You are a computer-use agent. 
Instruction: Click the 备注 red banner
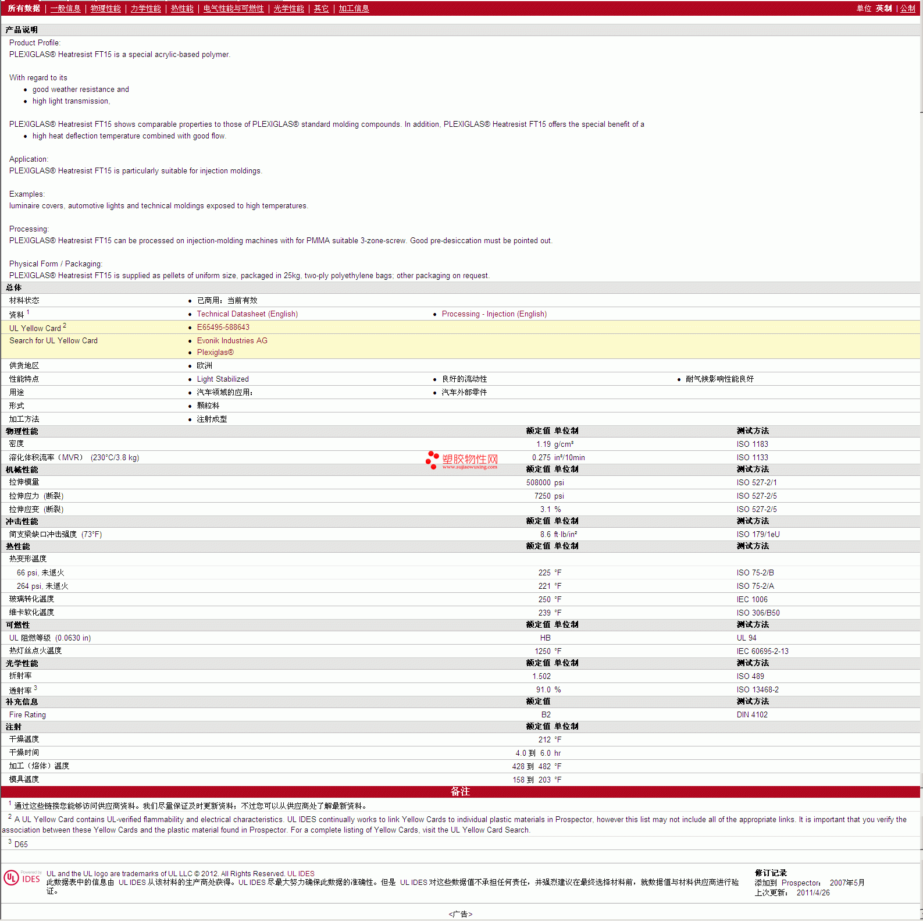tap(460, 791)
